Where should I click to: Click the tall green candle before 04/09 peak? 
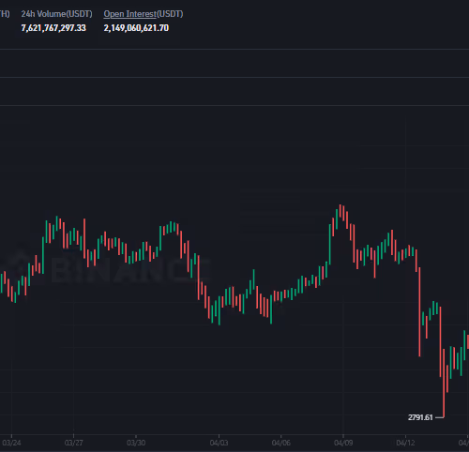pyautogui.click(x=330, y=245)
